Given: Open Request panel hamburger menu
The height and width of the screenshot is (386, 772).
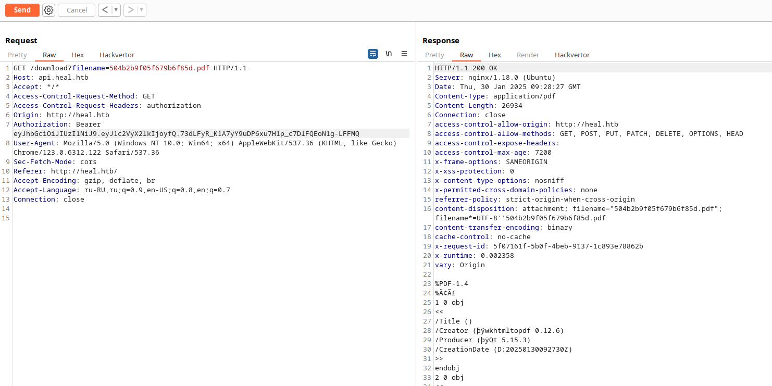Looking at the screenshot, I should point(404,54).
